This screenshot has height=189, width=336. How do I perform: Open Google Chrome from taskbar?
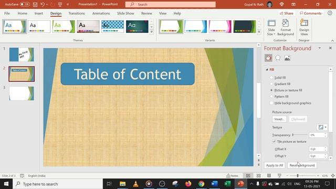click(201, 184)
